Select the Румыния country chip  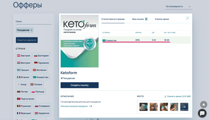24,106
